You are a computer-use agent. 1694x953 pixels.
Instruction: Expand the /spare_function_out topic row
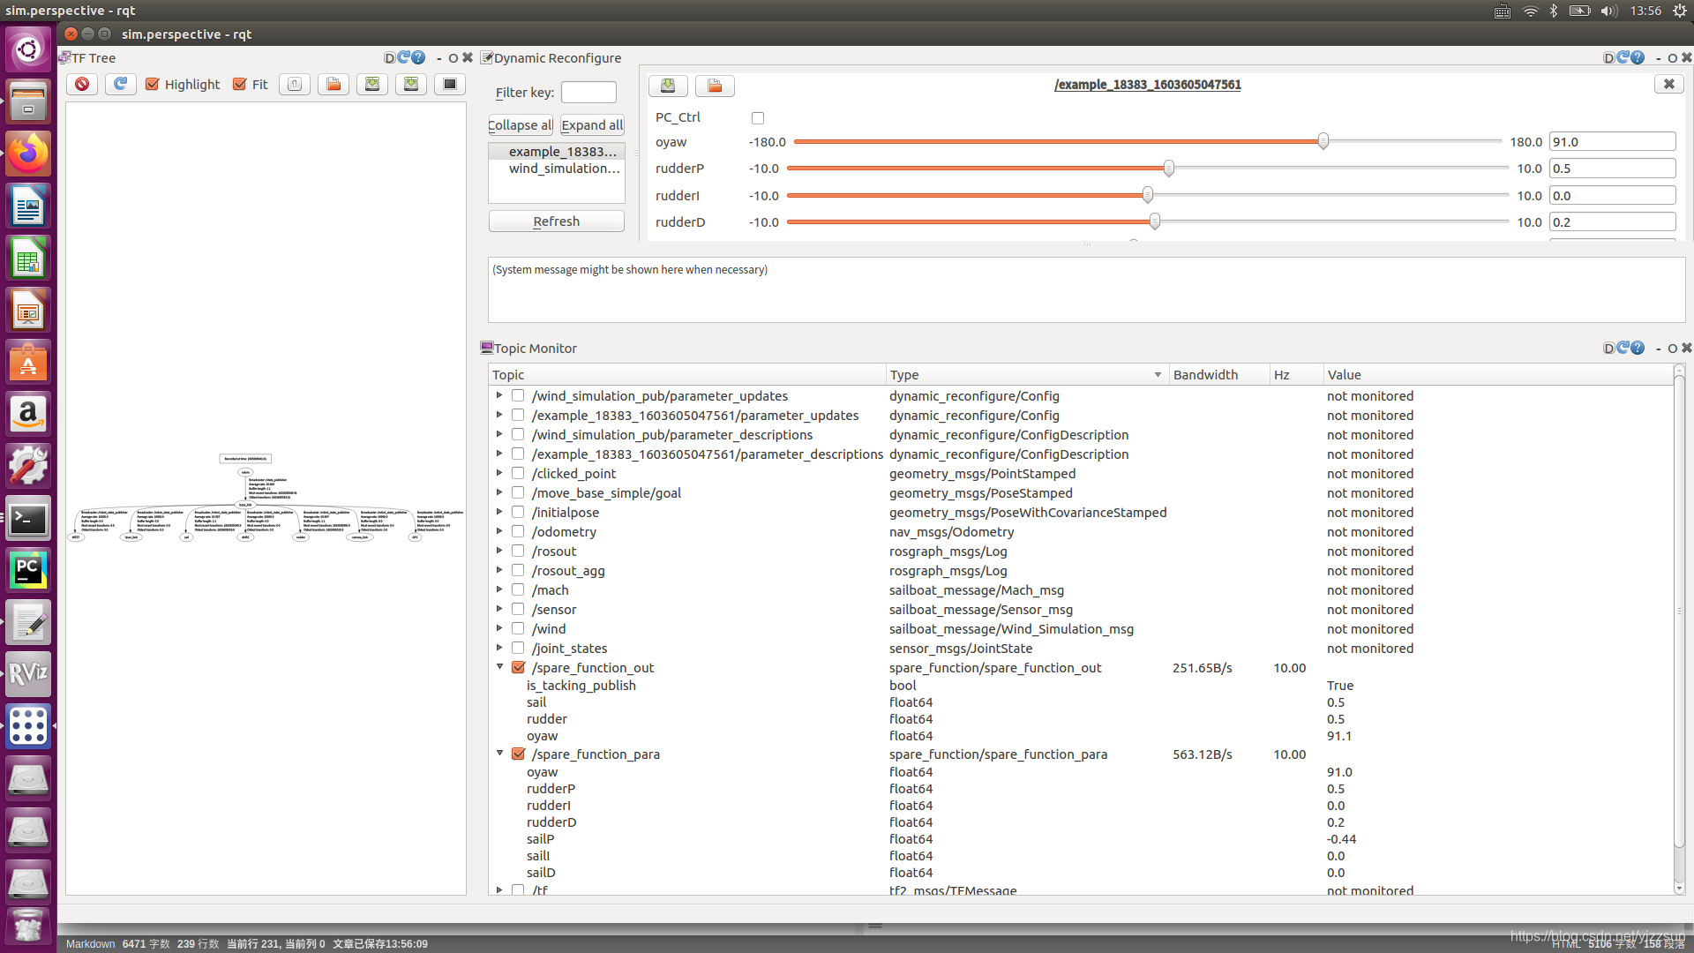click(497, 667)
